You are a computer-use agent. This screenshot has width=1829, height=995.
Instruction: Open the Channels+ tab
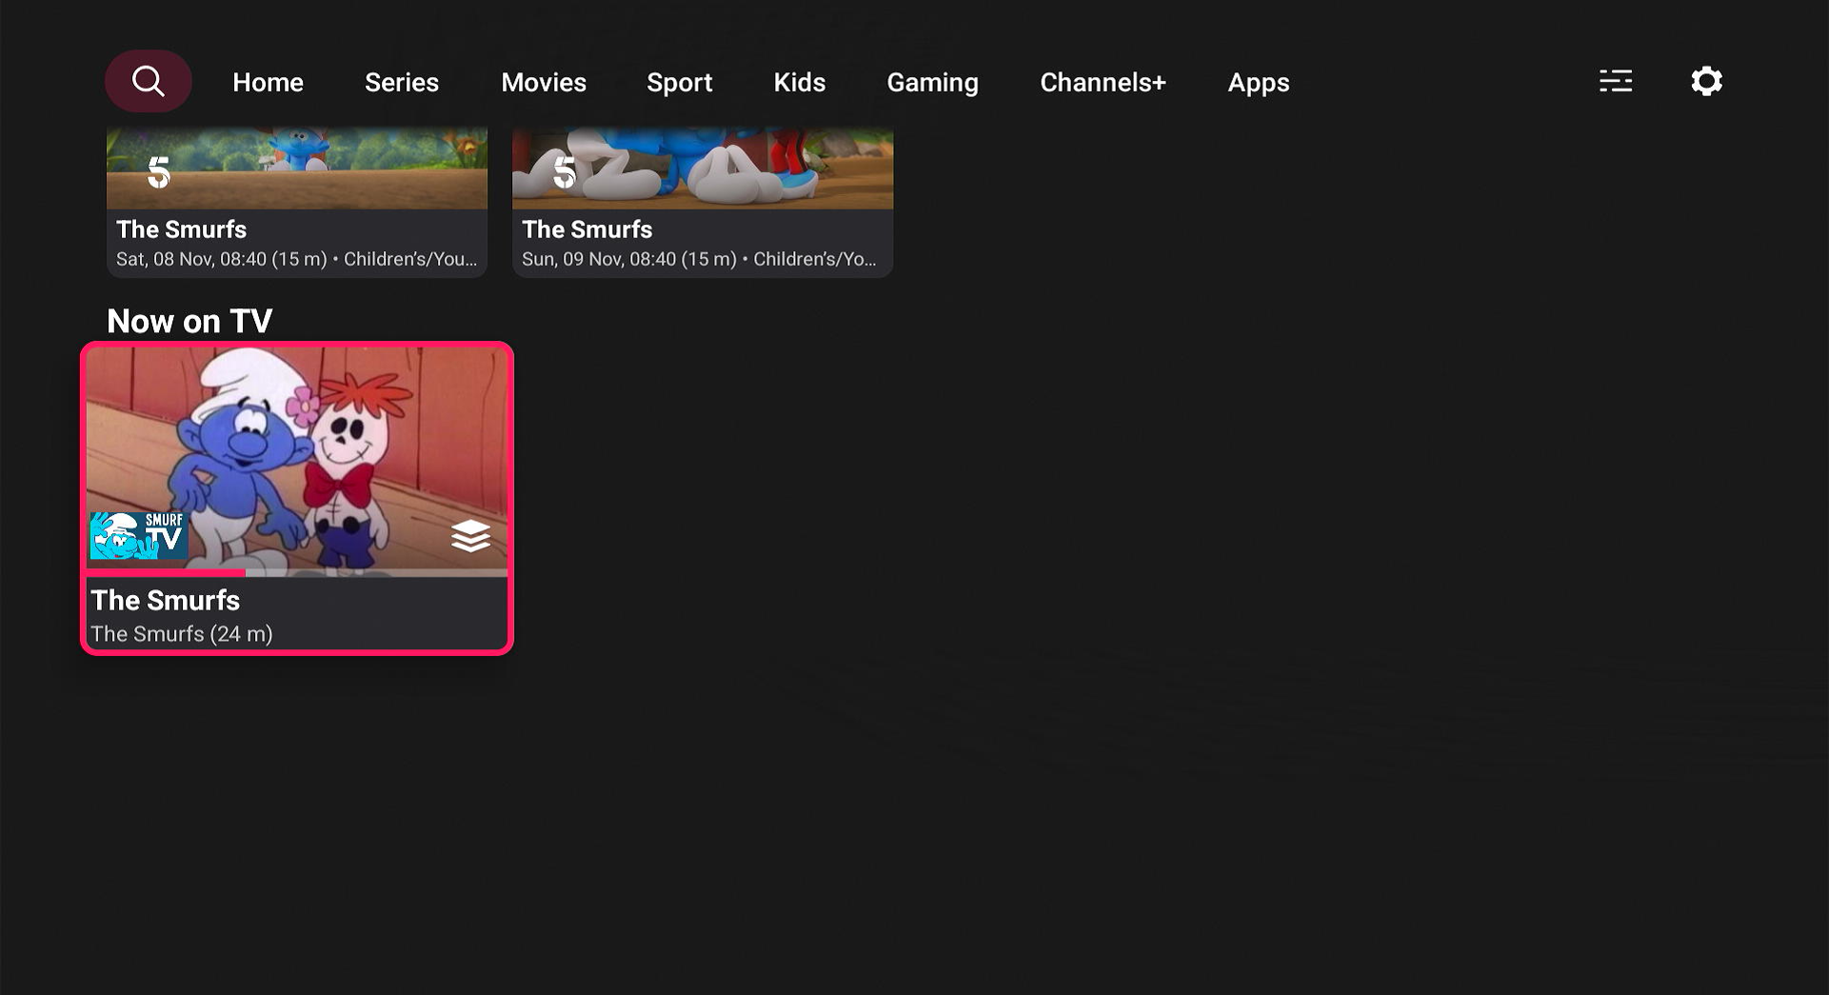click(x=1103, y=82)
